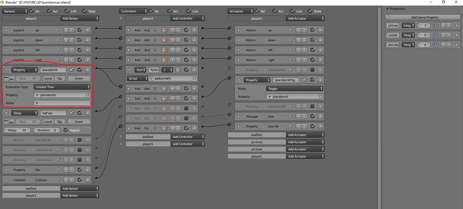Toggle Controllers Act checkbox
The height and width of the screenshot is (209, 463).
(170, 11)
